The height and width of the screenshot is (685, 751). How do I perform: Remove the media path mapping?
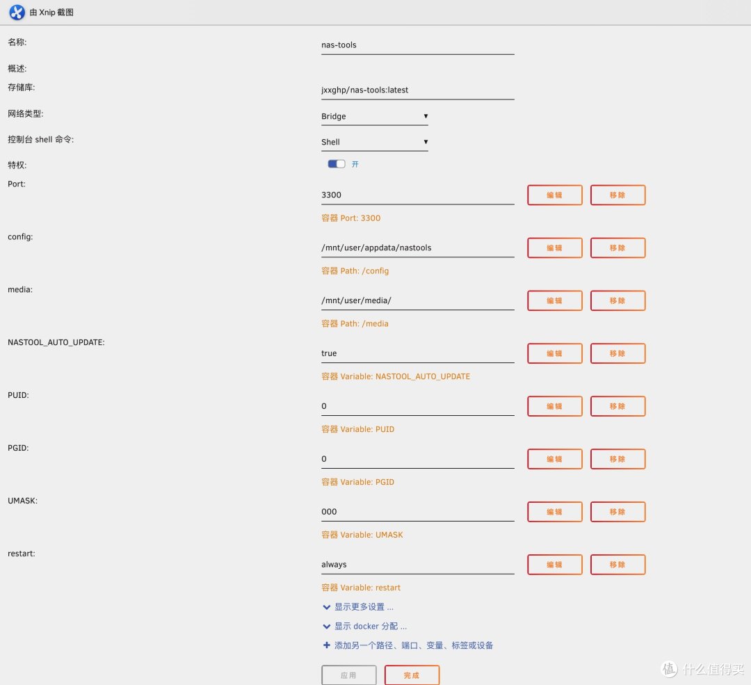click(617, 300)
